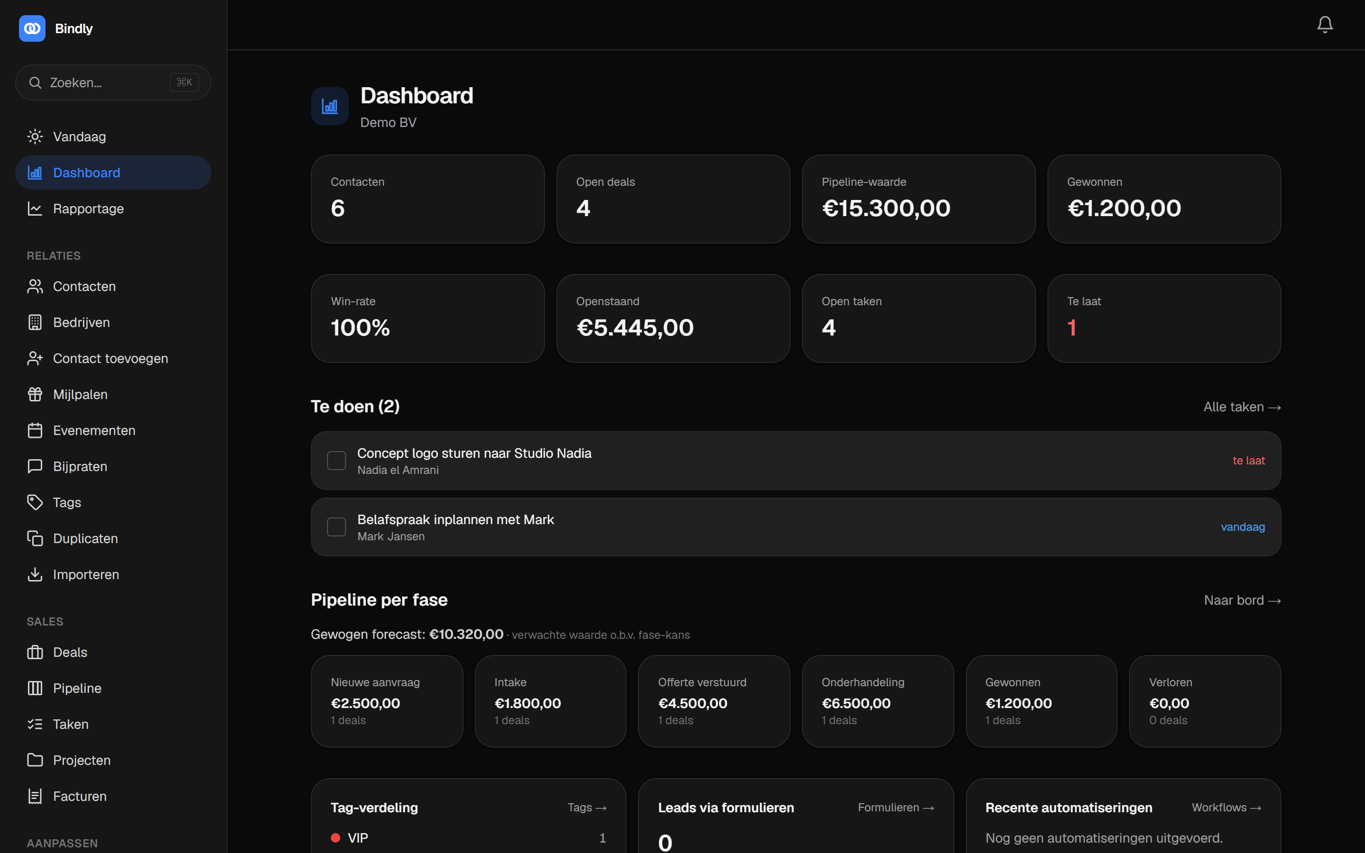Click Gewogen forecast €10.320,00 value
The height and width of the screenshot is (853, 1365).
click(466, 634)
